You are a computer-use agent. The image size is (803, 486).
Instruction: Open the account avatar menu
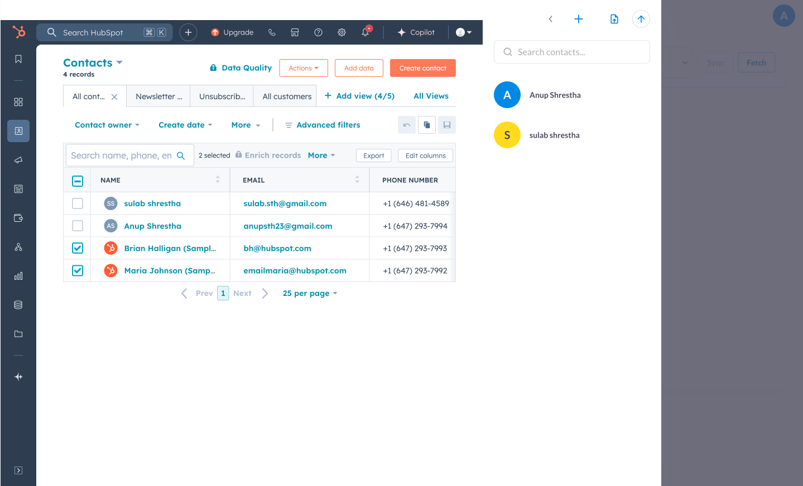[x=464, y=32]
